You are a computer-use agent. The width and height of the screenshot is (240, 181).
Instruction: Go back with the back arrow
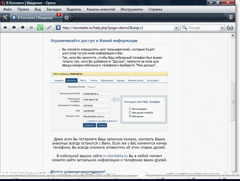pyautogui.click(x=14, y=27)
